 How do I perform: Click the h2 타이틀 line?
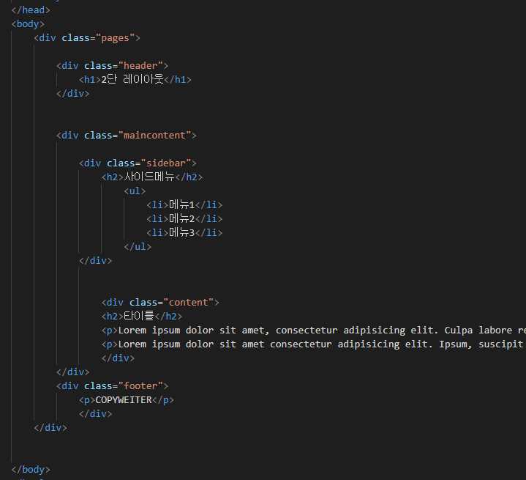click(142, 317)
